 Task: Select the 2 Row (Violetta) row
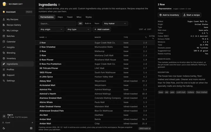pos(95,47)
